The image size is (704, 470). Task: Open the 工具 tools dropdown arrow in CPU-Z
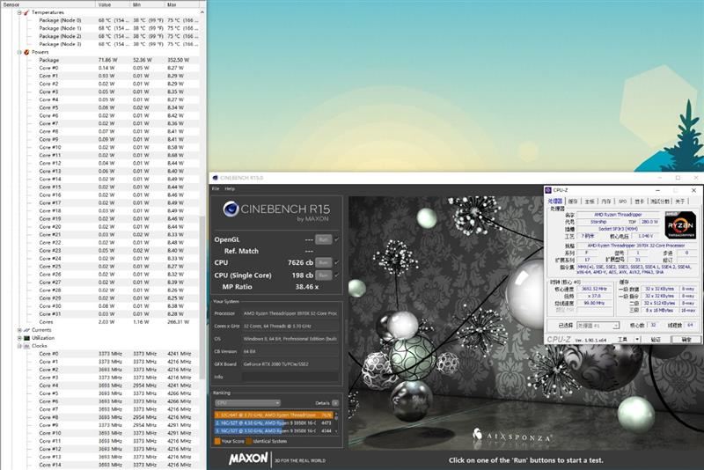pos(637,340)
